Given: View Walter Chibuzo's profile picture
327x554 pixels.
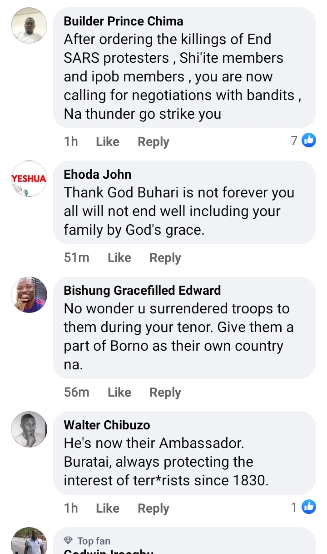Looking at the screenshot, I should click(29, 429).
